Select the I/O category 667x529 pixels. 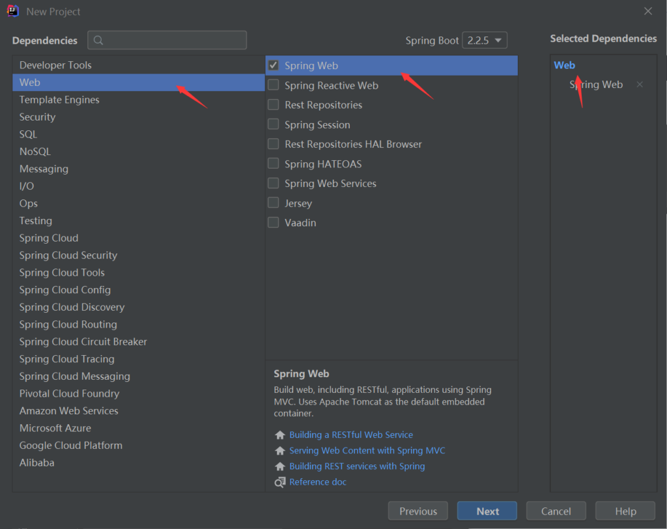139,186
